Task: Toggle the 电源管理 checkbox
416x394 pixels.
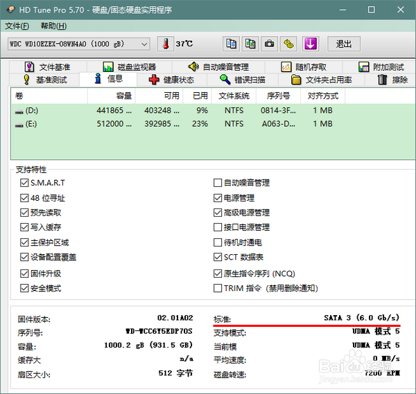Action: (x=218, y=198)
